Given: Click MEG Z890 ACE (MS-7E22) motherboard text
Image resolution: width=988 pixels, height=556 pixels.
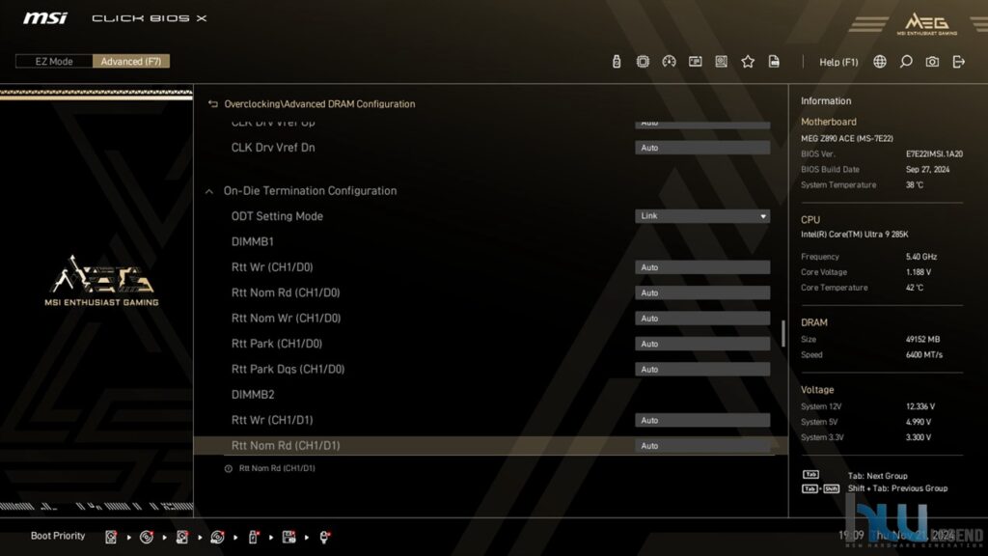Looking at the screenshot, I should coord(847,139).
